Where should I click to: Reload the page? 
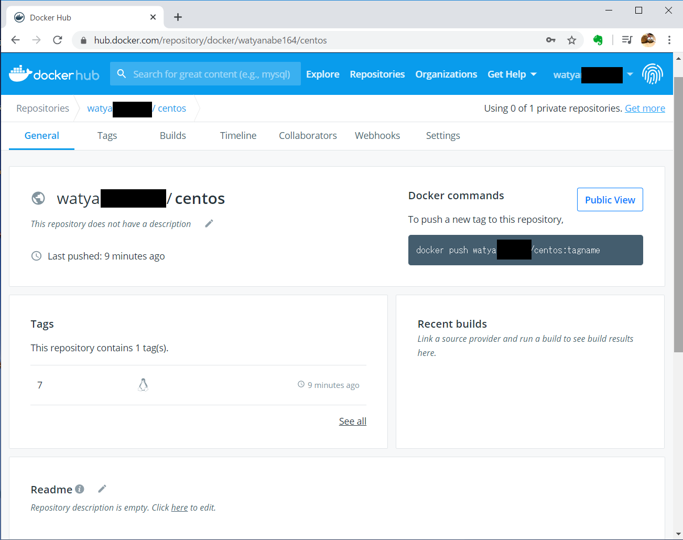[x=58, y=40]
